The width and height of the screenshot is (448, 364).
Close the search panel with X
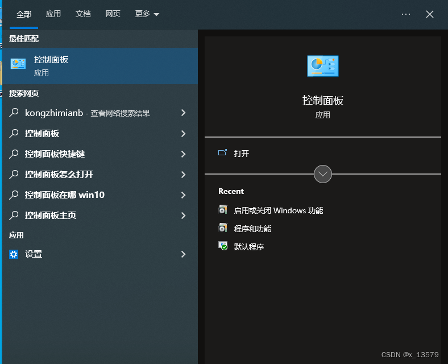coord(429,14)
